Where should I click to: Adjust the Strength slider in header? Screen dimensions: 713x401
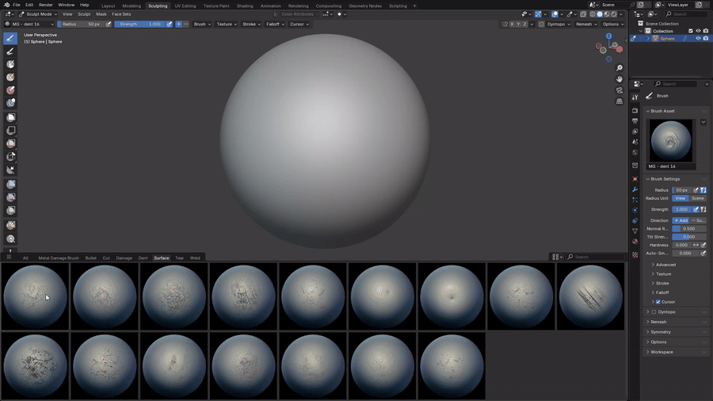(139, 24)
